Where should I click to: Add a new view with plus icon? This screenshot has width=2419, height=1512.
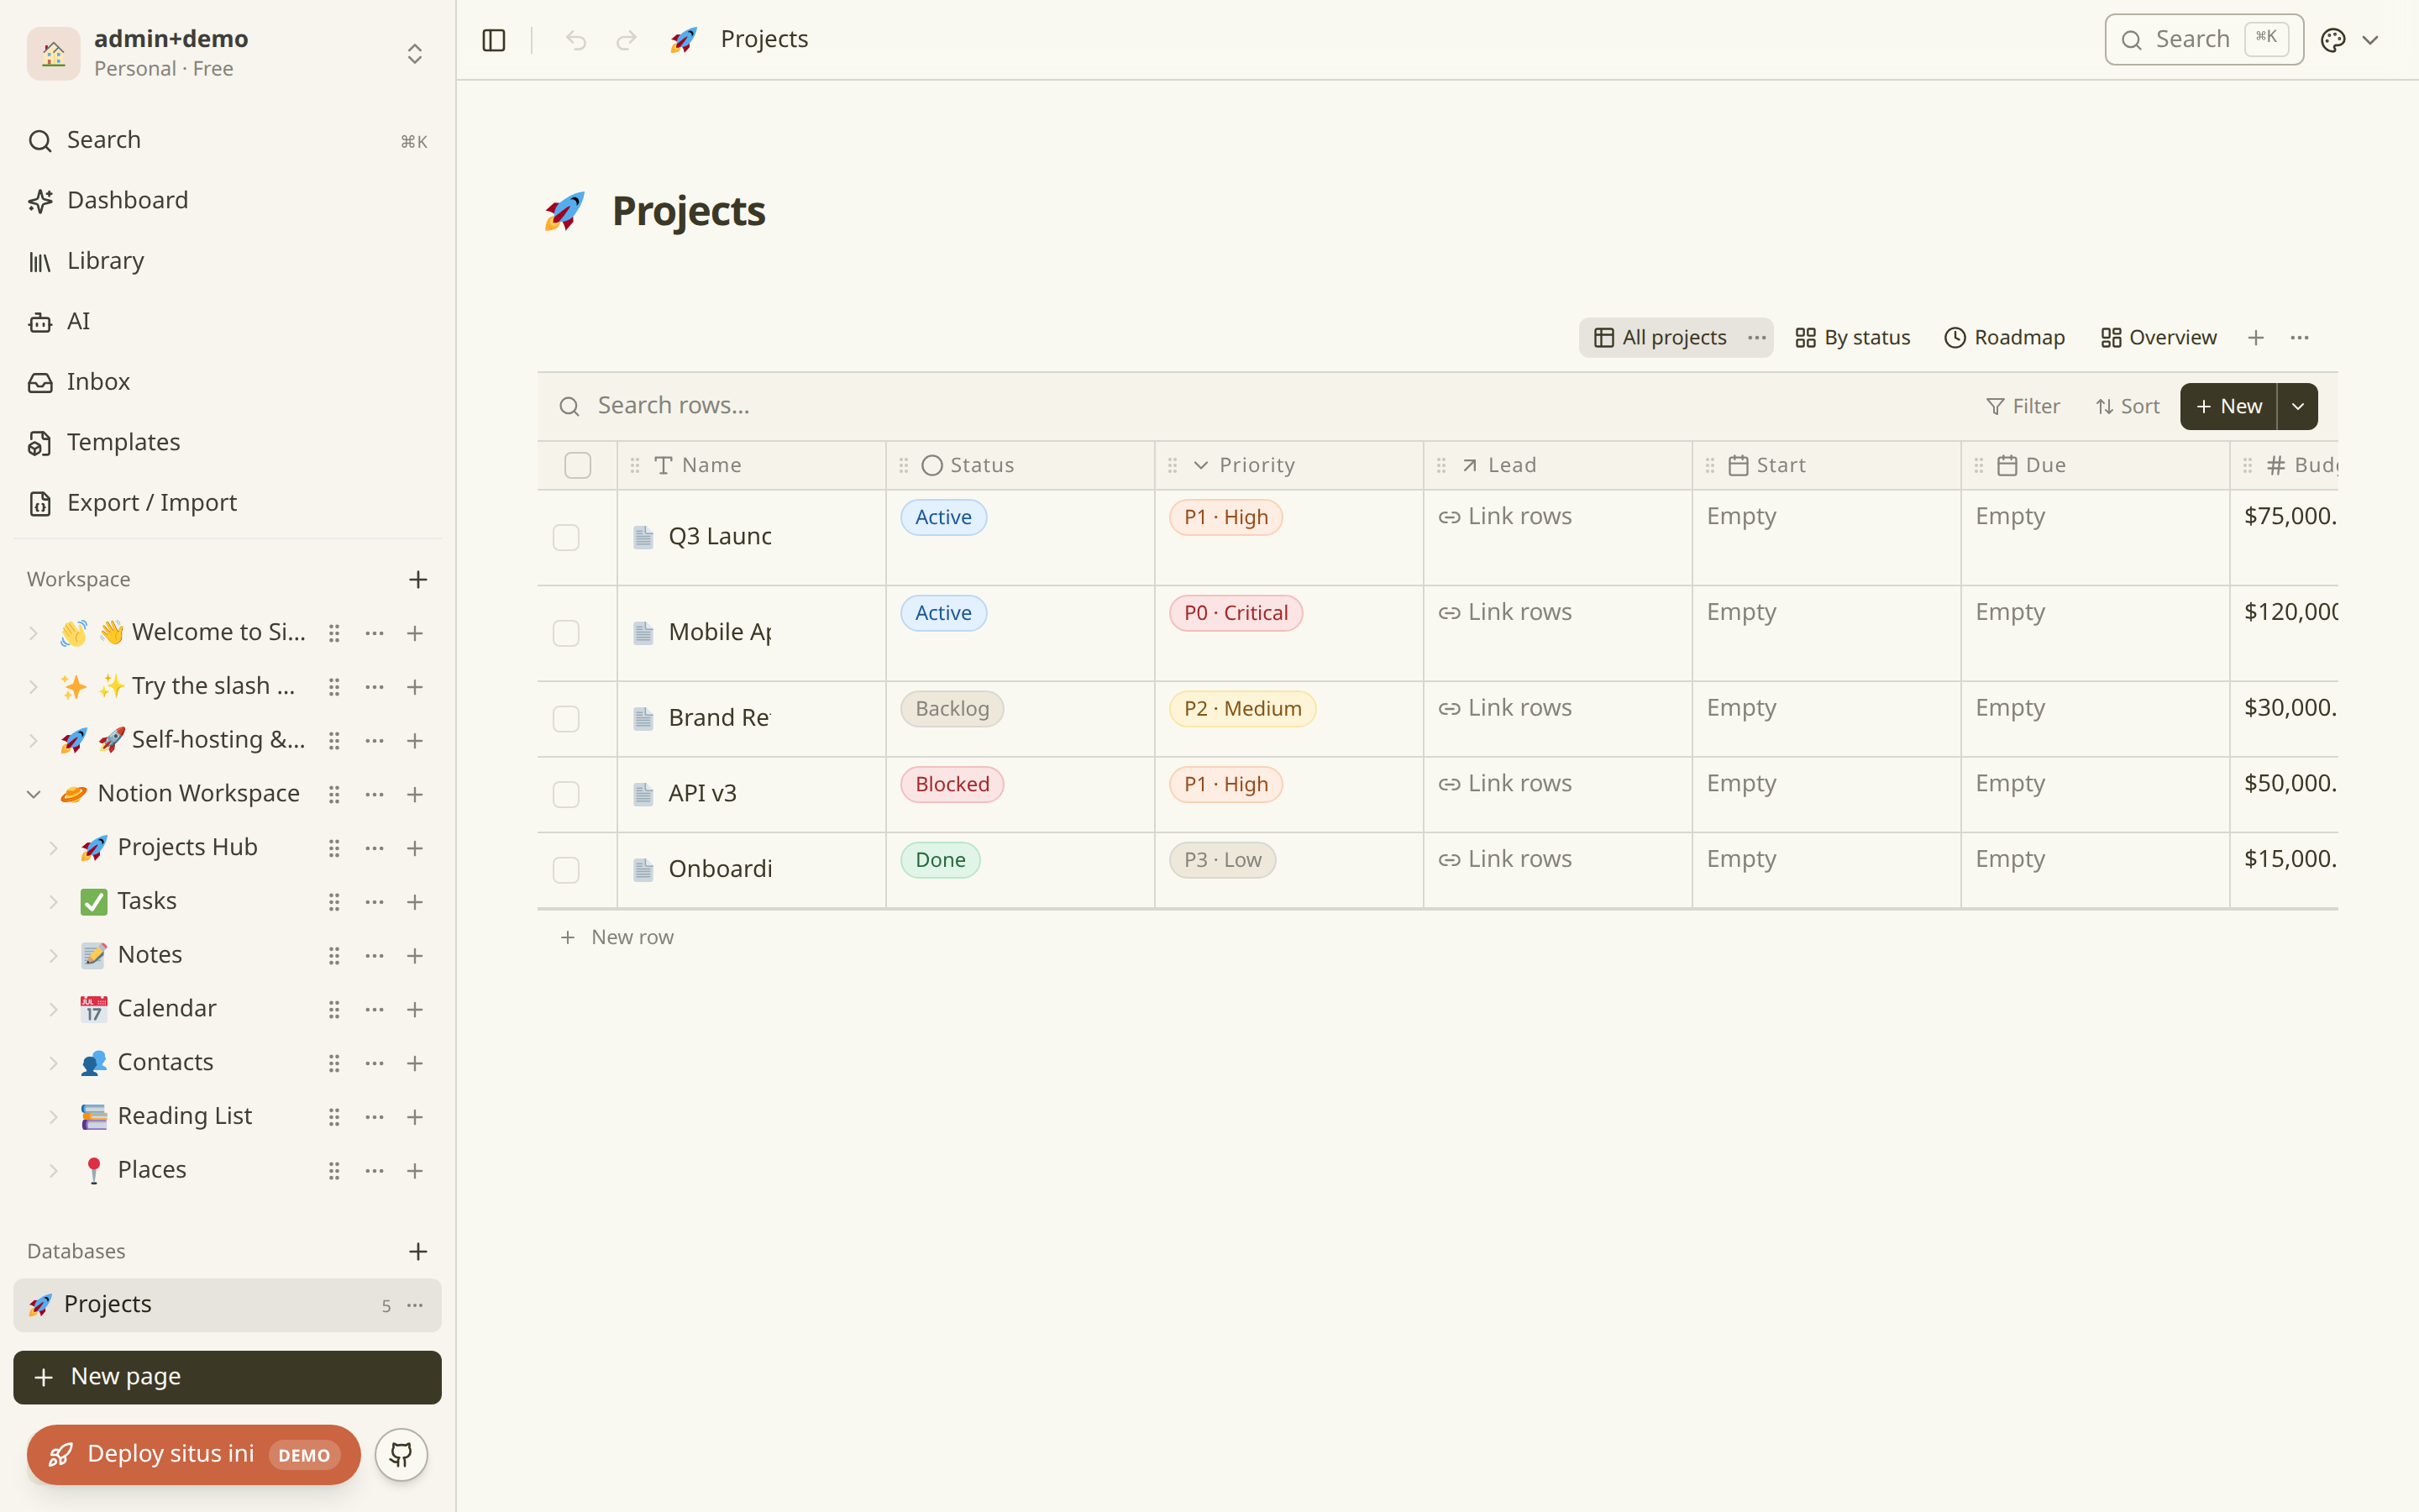point(2256,338)
